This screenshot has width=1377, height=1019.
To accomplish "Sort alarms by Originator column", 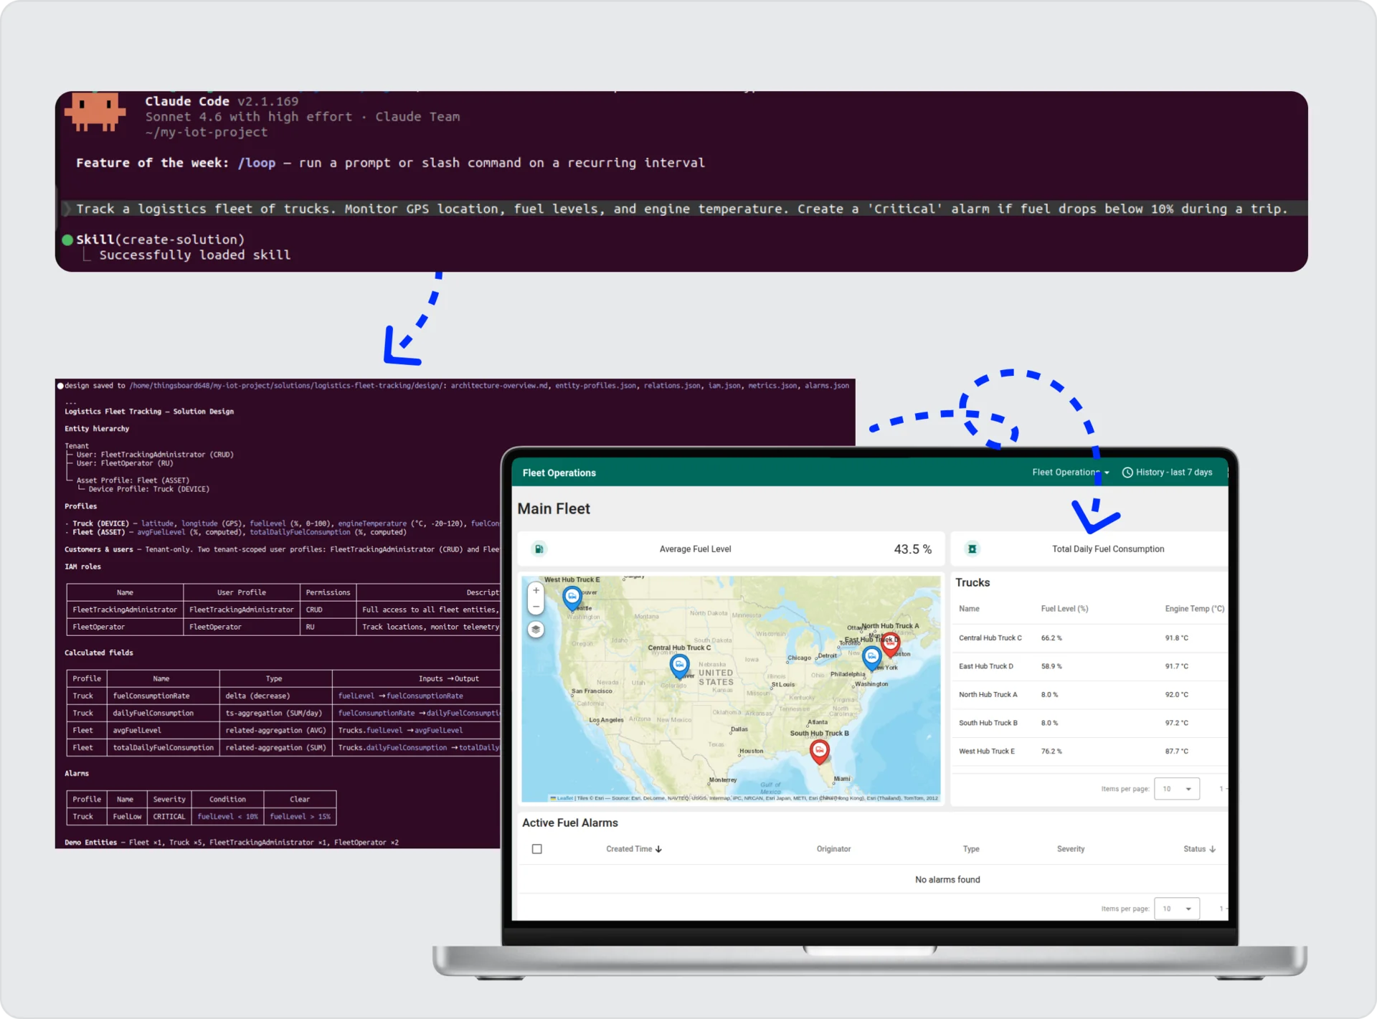I will coord(833,849).
